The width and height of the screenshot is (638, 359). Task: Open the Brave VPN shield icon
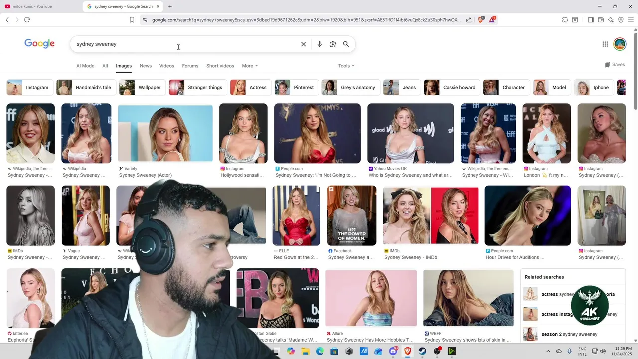(621, 20)
